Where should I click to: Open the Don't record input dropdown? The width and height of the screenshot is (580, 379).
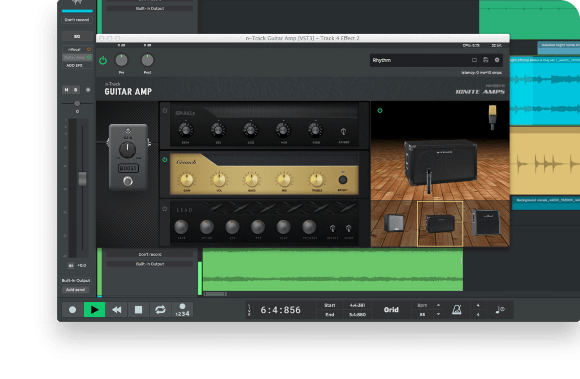click(76, 20)
